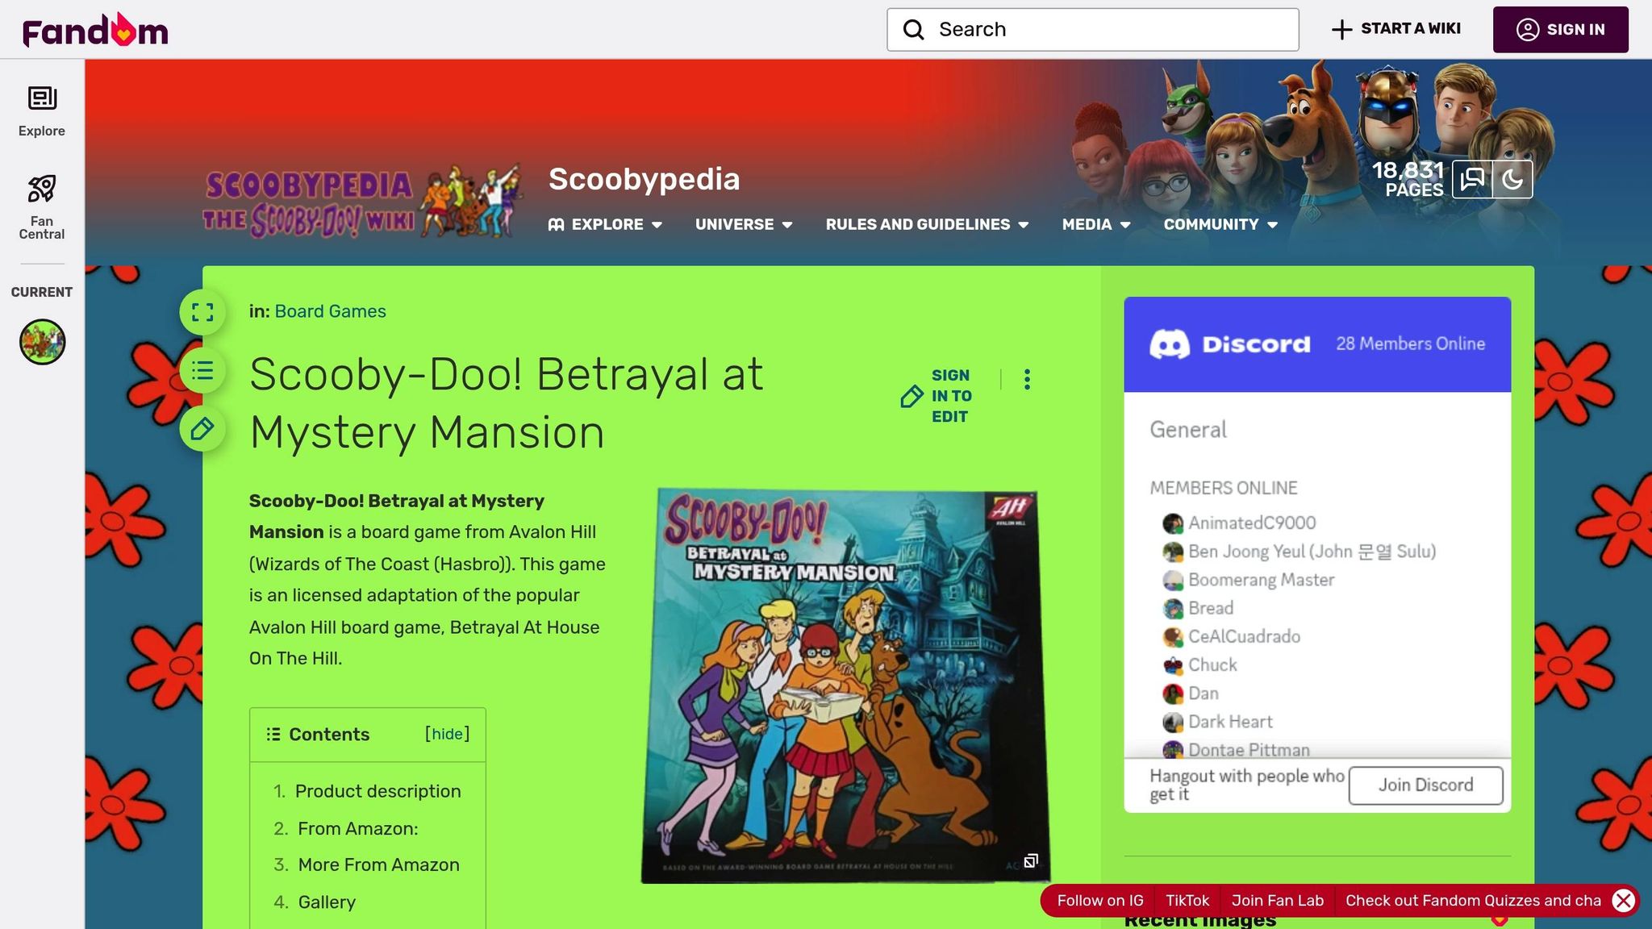The image size is (1652, 929).
Task: Select Discord member Dark Heart
Action: point(1230,722)
